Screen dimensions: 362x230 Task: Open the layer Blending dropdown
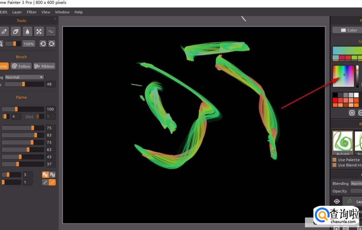356,184
